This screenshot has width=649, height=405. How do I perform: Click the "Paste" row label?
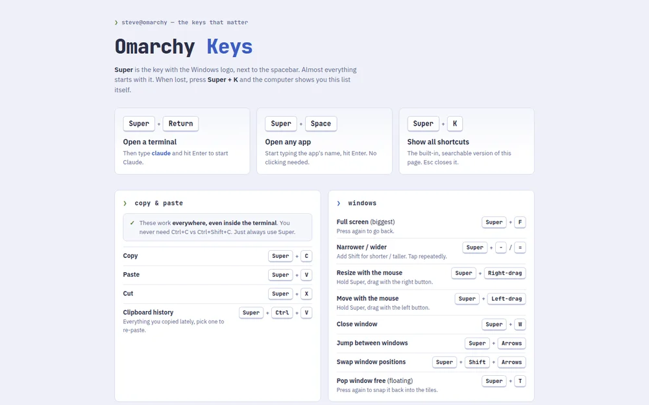pyautogui.click(x=131, y=274)
